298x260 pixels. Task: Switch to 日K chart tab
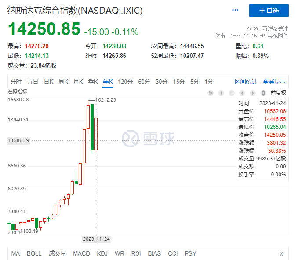(49, 82)
